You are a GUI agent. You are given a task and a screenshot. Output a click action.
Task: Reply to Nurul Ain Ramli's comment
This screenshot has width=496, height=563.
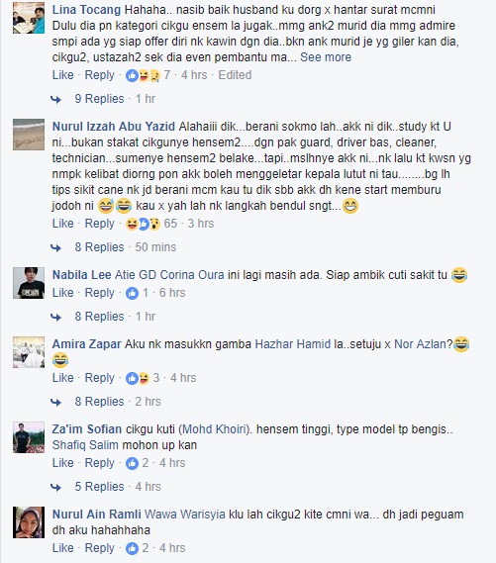99,548
